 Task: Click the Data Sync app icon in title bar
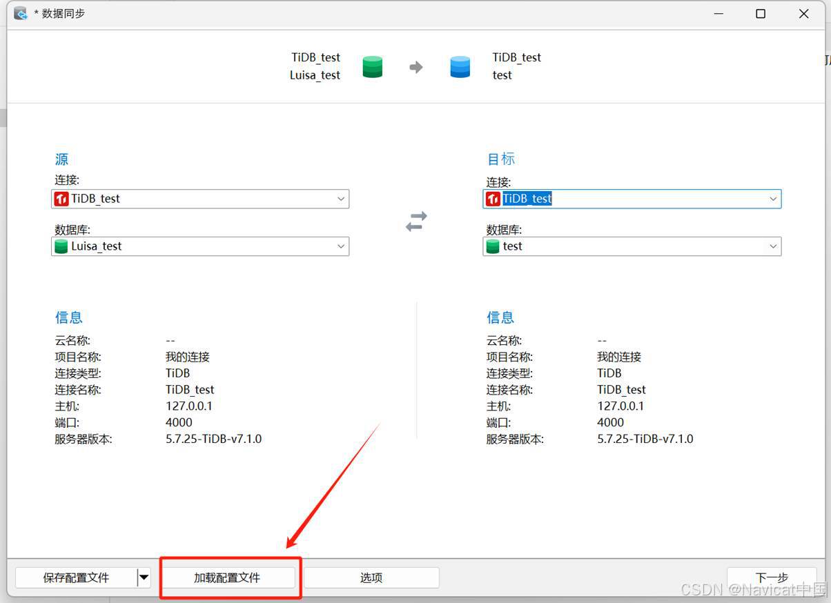point(21,13)
